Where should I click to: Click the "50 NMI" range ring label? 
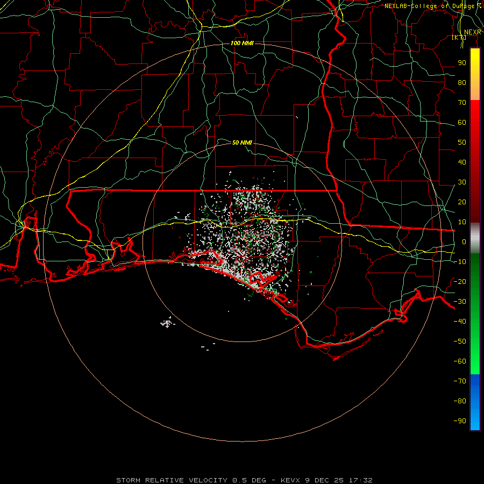pos(242,143)
